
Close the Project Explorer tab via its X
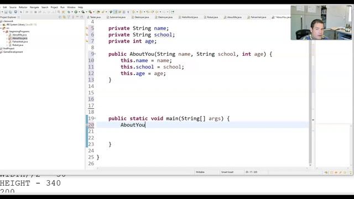tap(19, 17)
